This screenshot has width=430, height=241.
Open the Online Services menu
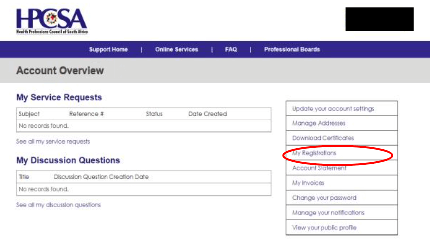coord(176,49)
